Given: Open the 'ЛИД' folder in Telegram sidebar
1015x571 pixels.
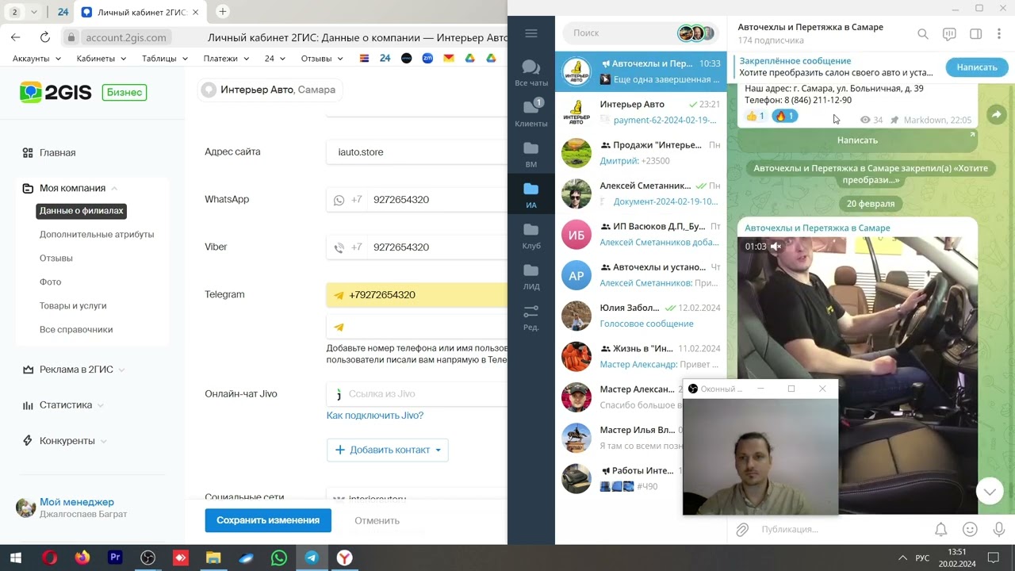Looking at the screenshot, I should coord(530,276).
